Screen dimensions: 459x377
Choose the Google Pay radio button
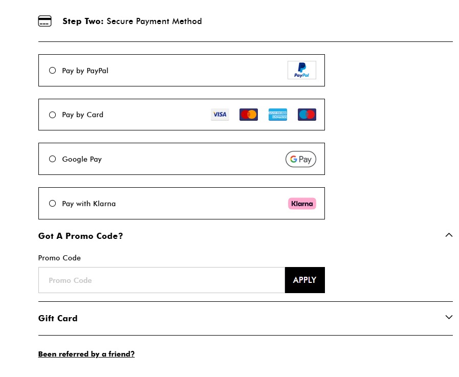(x=52, y=159)
